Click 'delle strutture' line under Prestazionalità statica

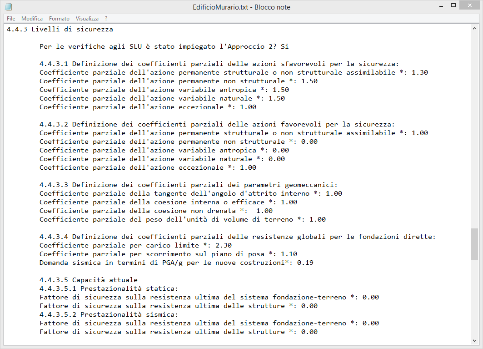(179, 306)
